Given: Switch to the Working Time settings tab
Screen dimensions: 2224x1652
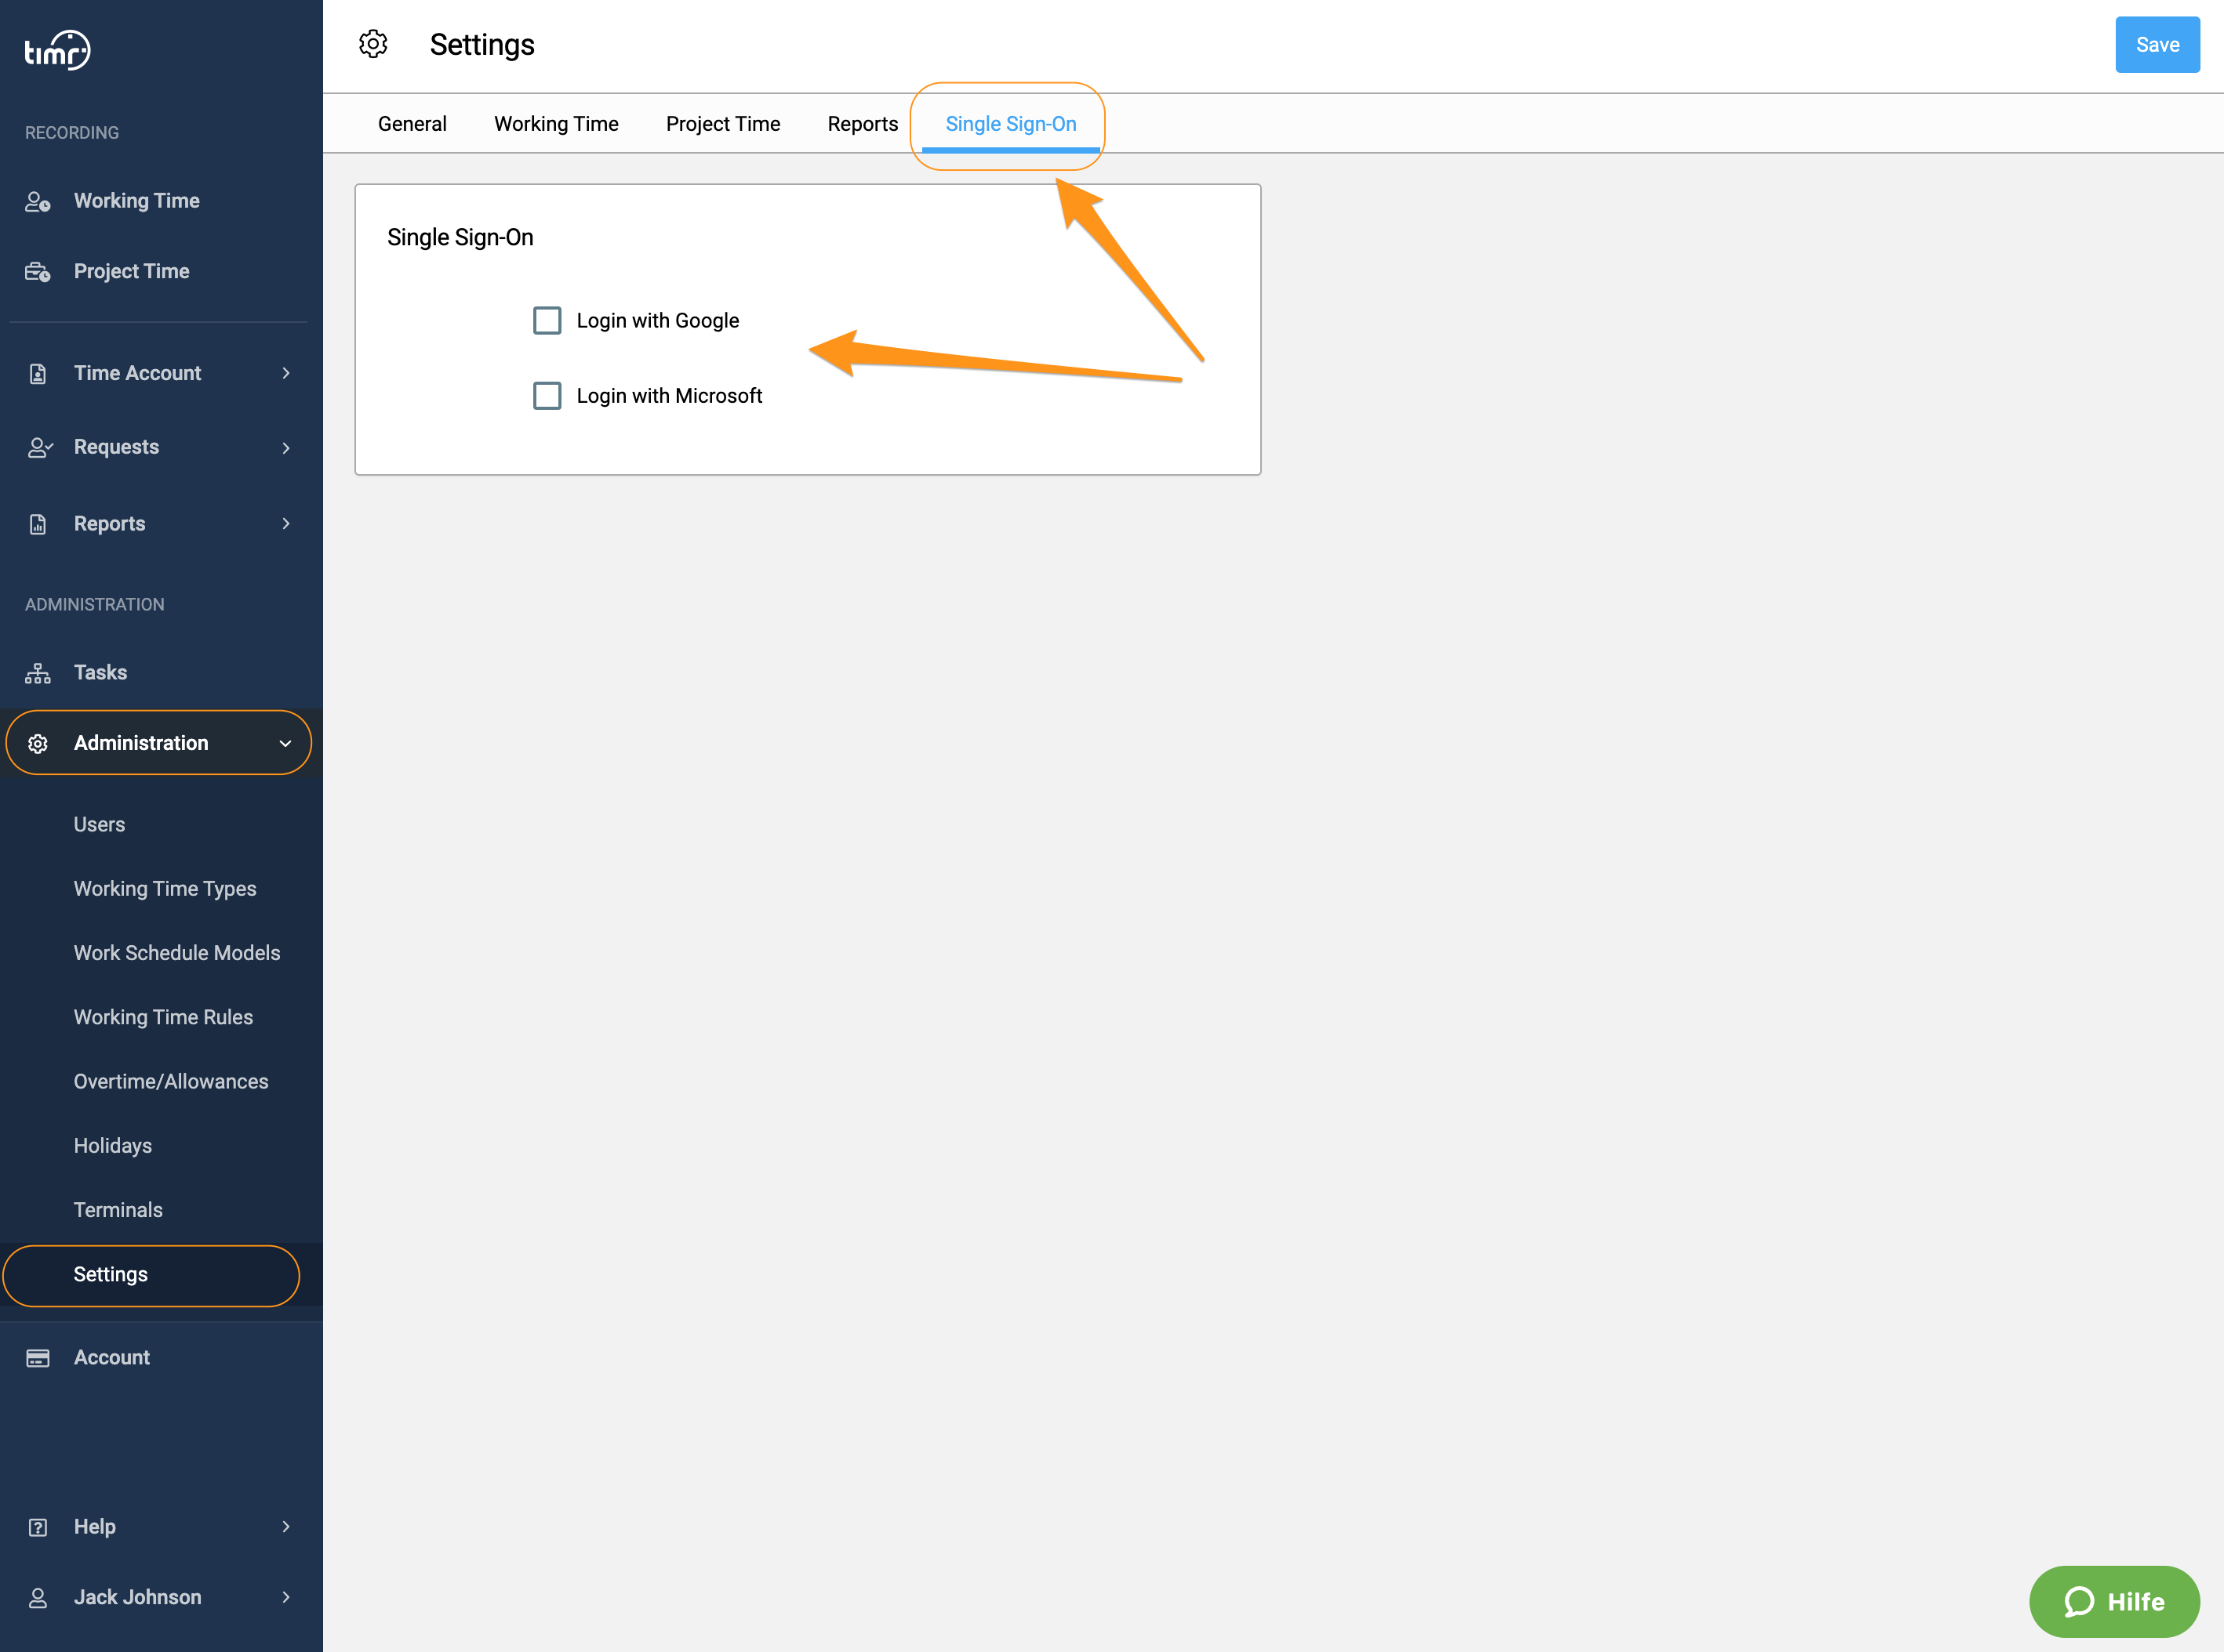Looking at the screenshot, I should [556, 124].
